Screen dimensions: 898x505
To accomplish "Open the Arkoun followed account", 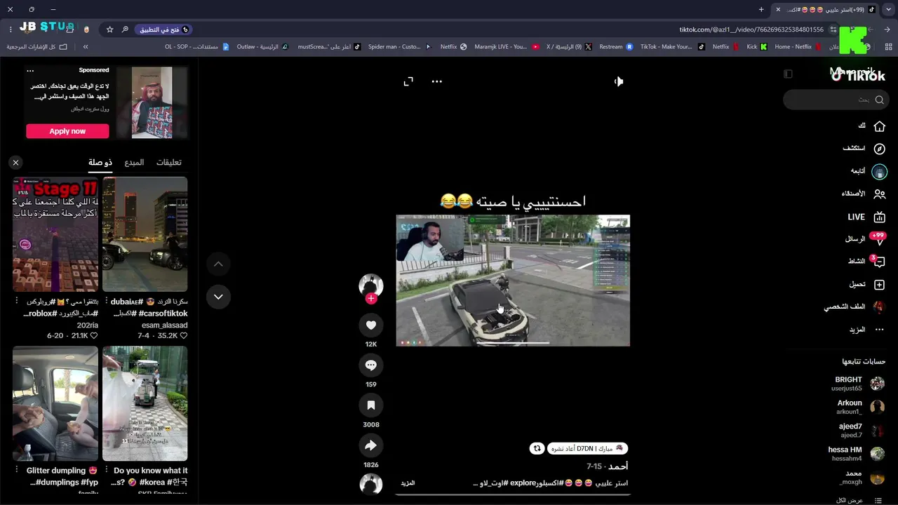I will pyautogui.click(x=860, y=408).
